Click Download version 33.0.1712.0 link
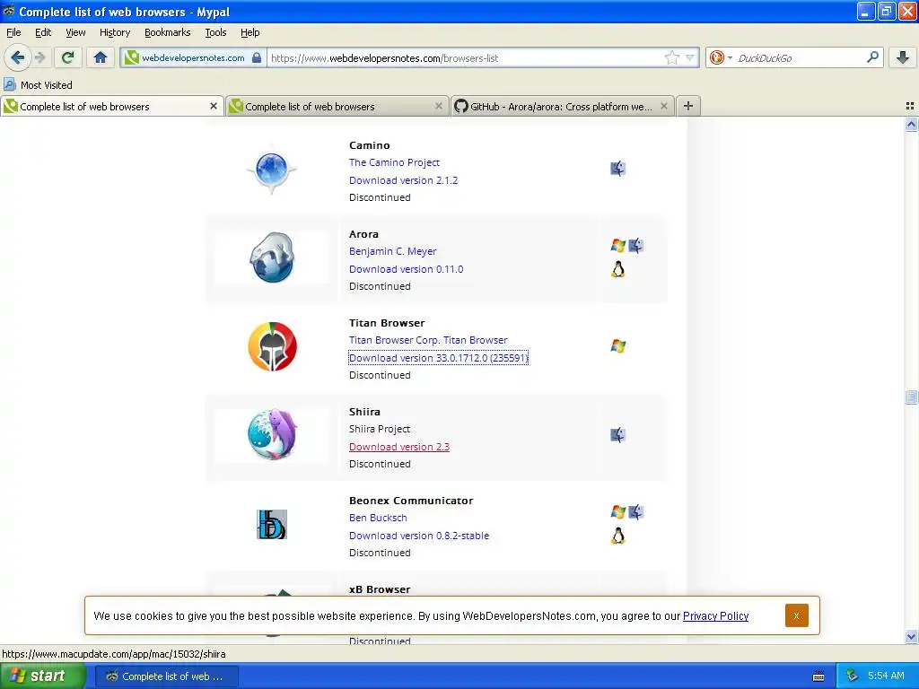Screen dimensions: 919x689 [438, 358]
